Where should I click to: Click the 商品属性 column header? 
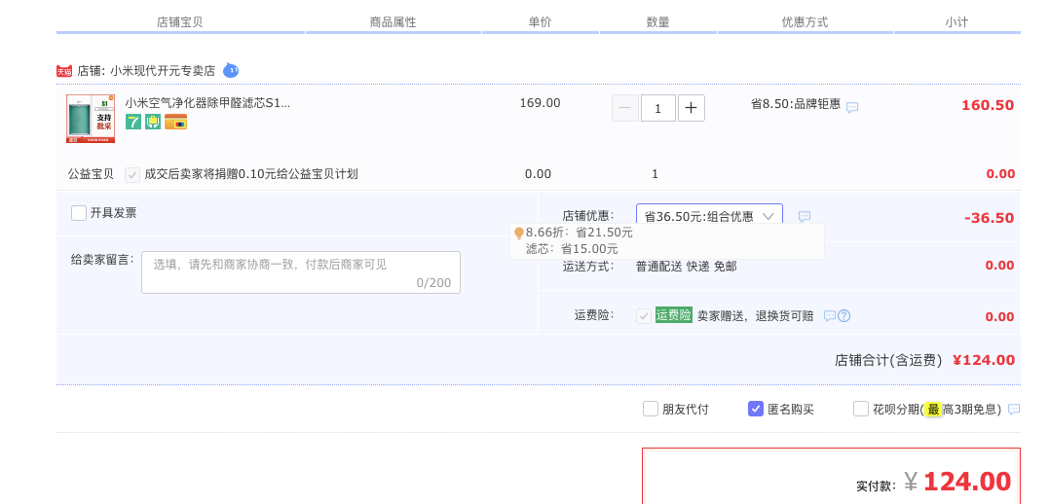click(x=394, y=22)
